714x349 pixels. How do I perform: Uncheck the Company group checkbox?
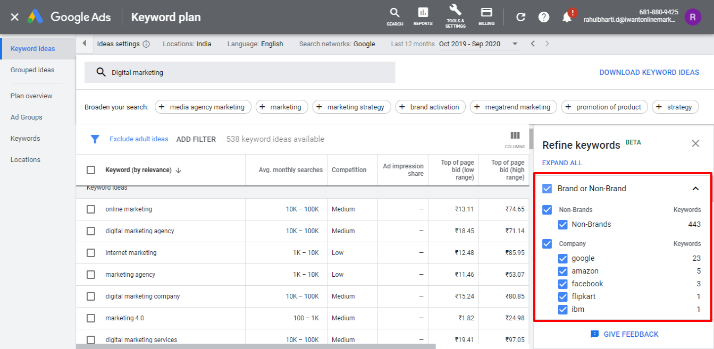click(x=547, y=244)
